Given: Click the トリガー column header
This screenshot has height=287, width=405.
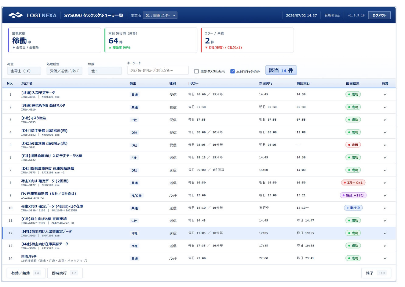Looking at the screenshot, I should pos(193,83).
